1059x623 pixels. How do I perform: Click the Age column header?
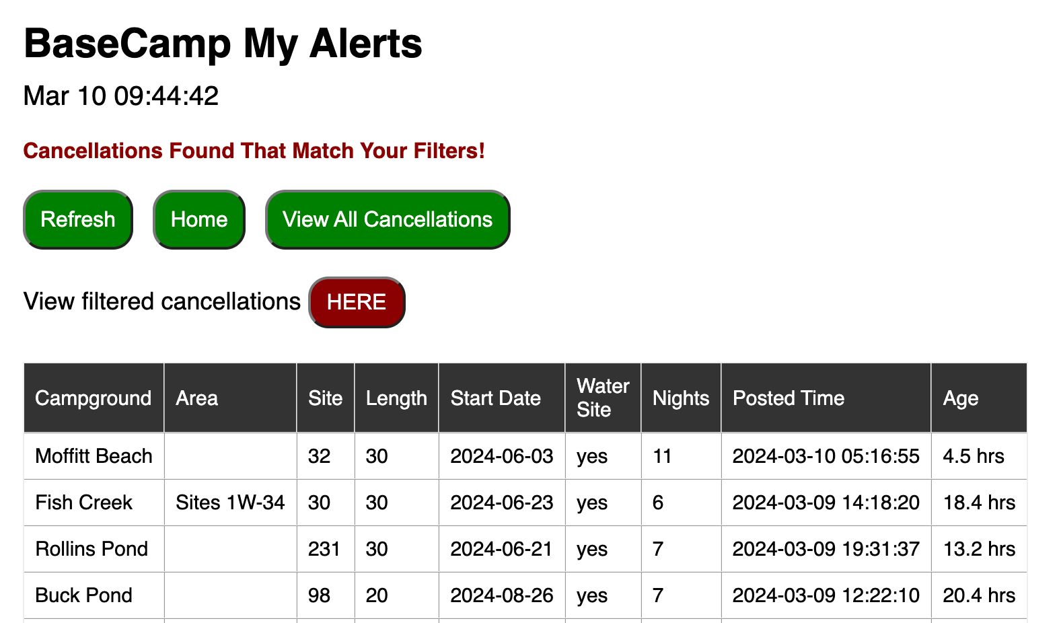[961, 398]
